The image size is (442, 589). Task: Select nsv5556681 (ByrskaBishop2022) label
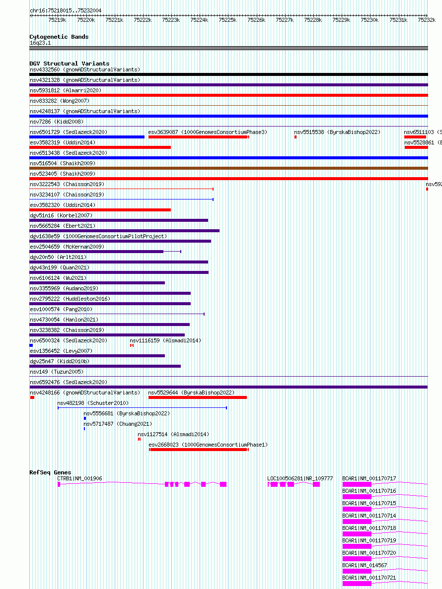(127, 413)
